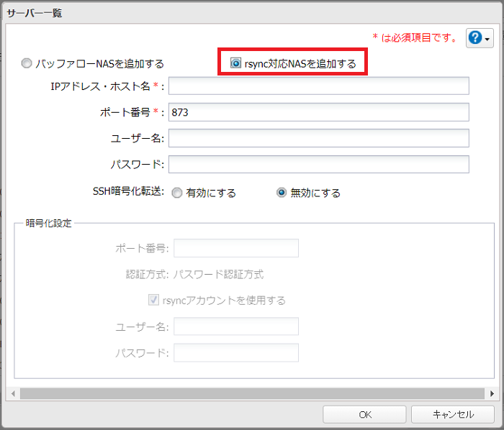Click the horizontal scrollbar right arrow
Image resolution: width=504 pixels, height=430 pixels.
[492, 393]
